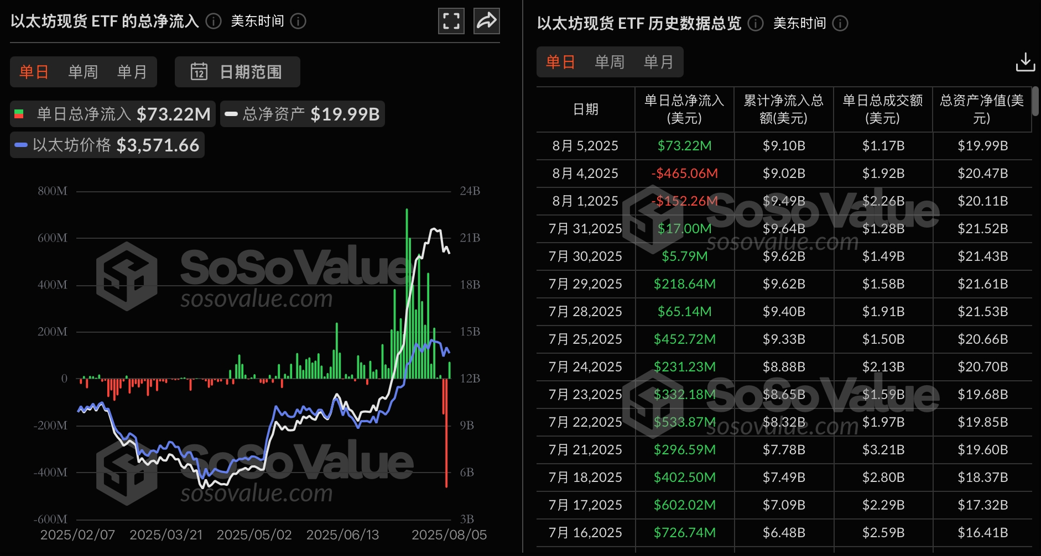Click the $1.17B trading volume cell
The height and width of the screenshot is (556, 1041).
coord(883,146)
